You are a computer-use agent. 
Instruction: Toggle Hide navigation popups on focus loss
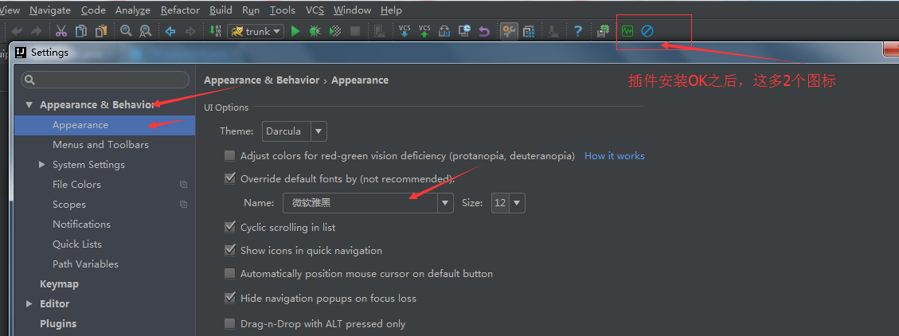click(230, 298)
